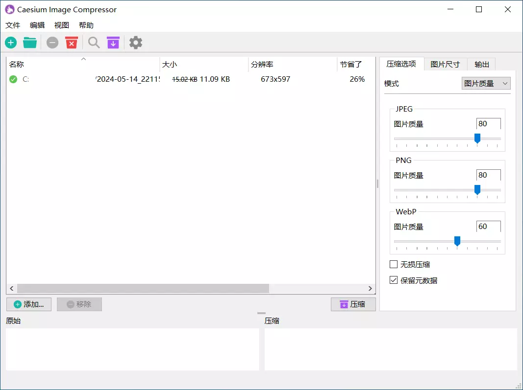Expand the 模式 图片质量 dropdown

[486, 84]
